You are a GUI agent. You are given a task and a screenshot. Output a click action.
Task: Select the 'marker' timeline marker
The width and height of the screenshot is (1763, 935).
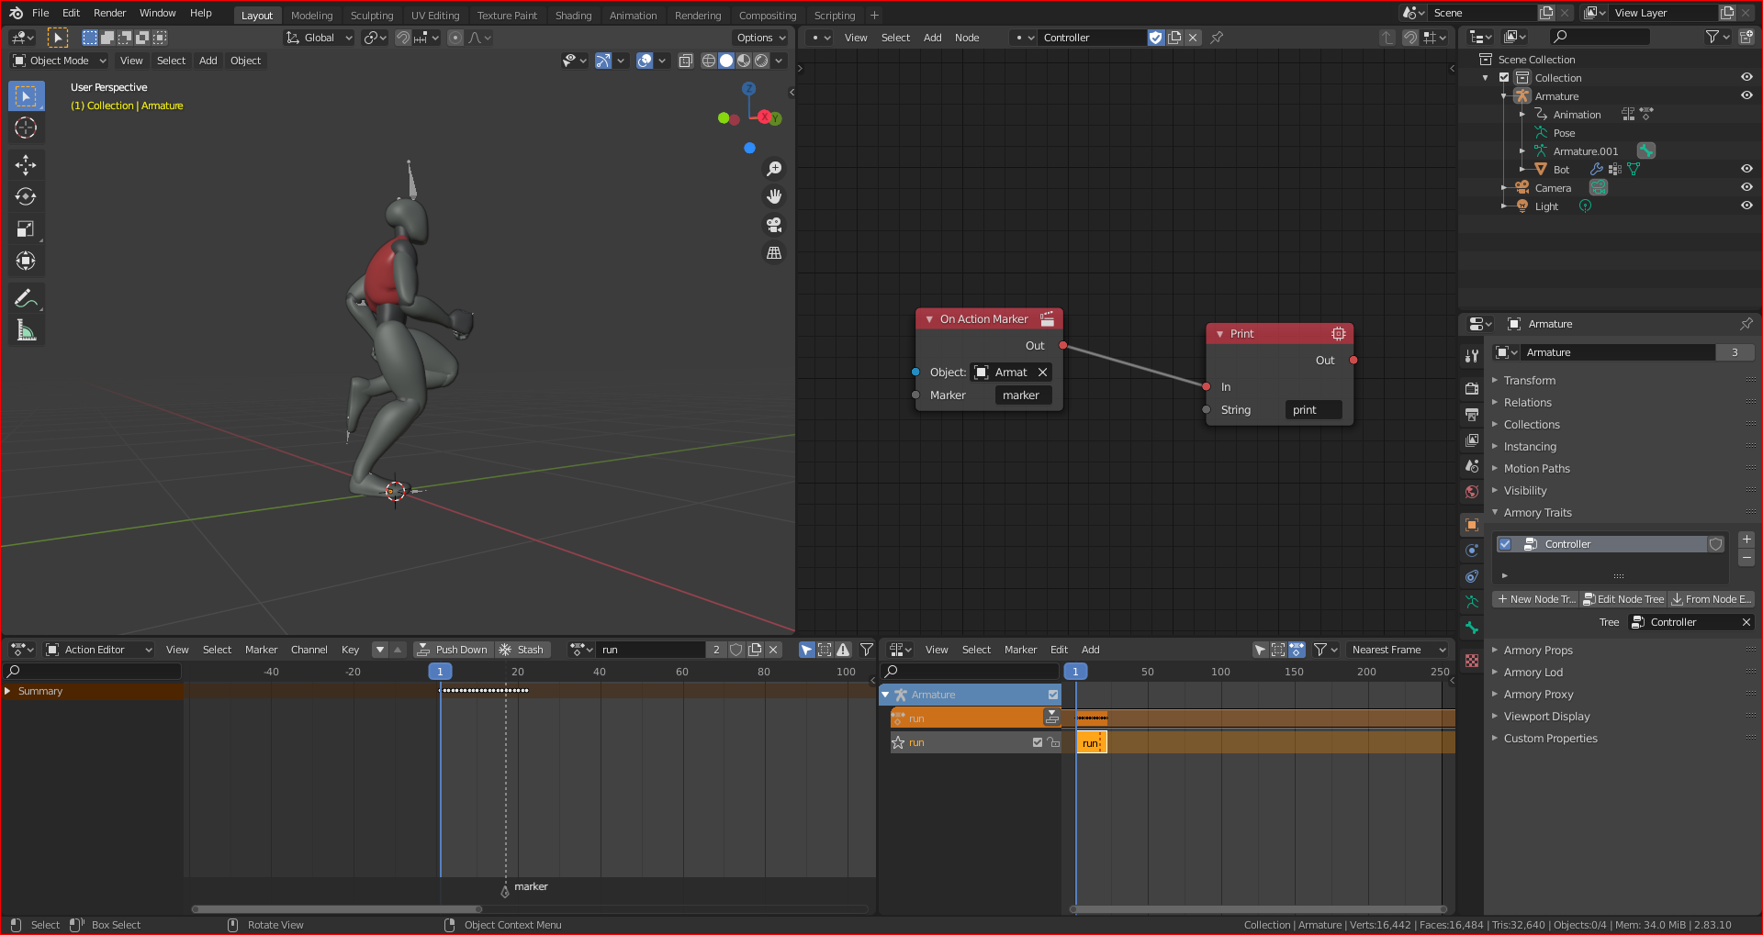point(505,890)
